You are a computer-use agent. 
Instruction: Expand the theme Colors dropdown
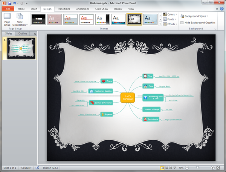pos(171,15)
